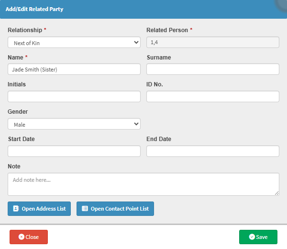Click the End Date field
This screenshot has height=249, width=287.
212,151
